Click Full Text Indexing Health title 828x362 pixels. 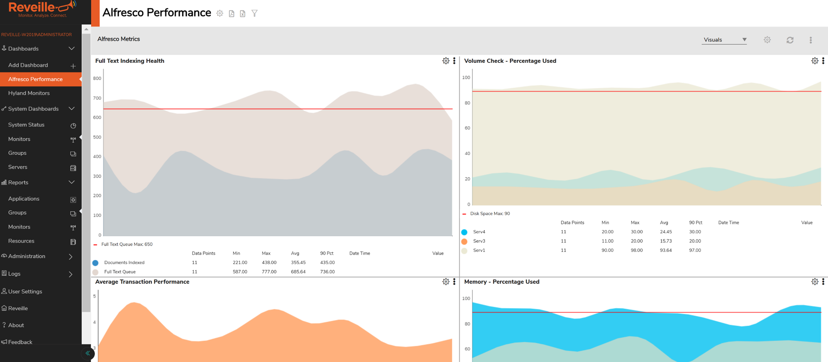click(x=130, y=61)
